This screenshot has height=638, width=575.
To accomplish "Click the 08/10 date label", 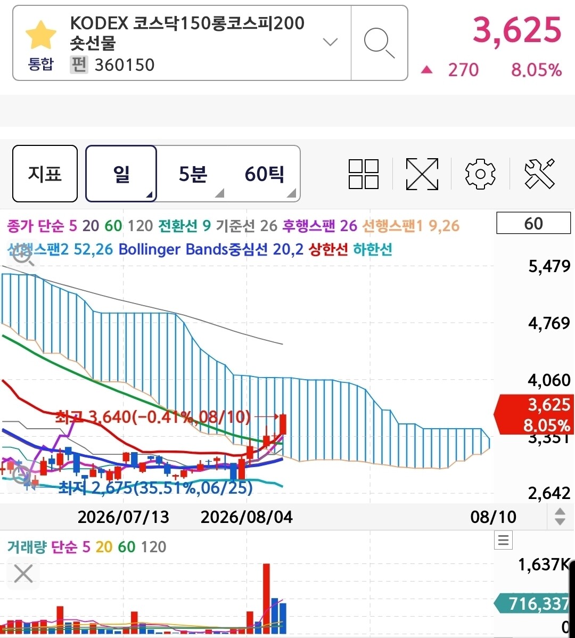I will coord(493,517).
